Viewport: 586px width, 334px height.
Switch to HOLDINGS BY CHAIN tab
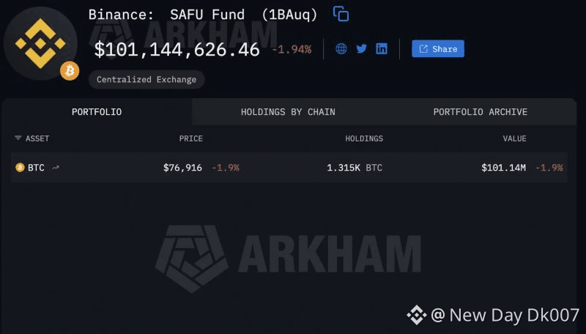click(x=288, y=112)
